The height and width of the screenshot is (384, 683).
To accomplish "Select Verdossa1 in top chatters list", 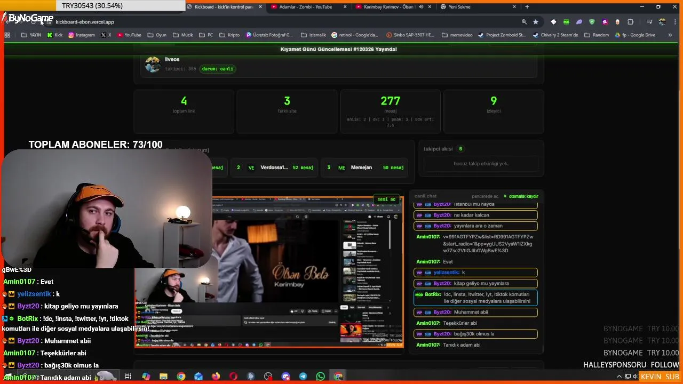I will pyautogui.click(x=274, y=167).
